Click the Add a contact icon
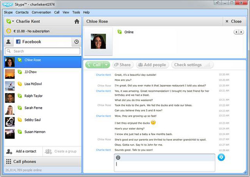This screenshot has height=177, width=250. 9,151
